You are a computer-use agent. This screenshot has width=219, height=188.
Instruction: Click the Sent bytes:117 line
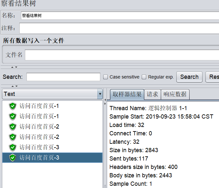(129, 159)
